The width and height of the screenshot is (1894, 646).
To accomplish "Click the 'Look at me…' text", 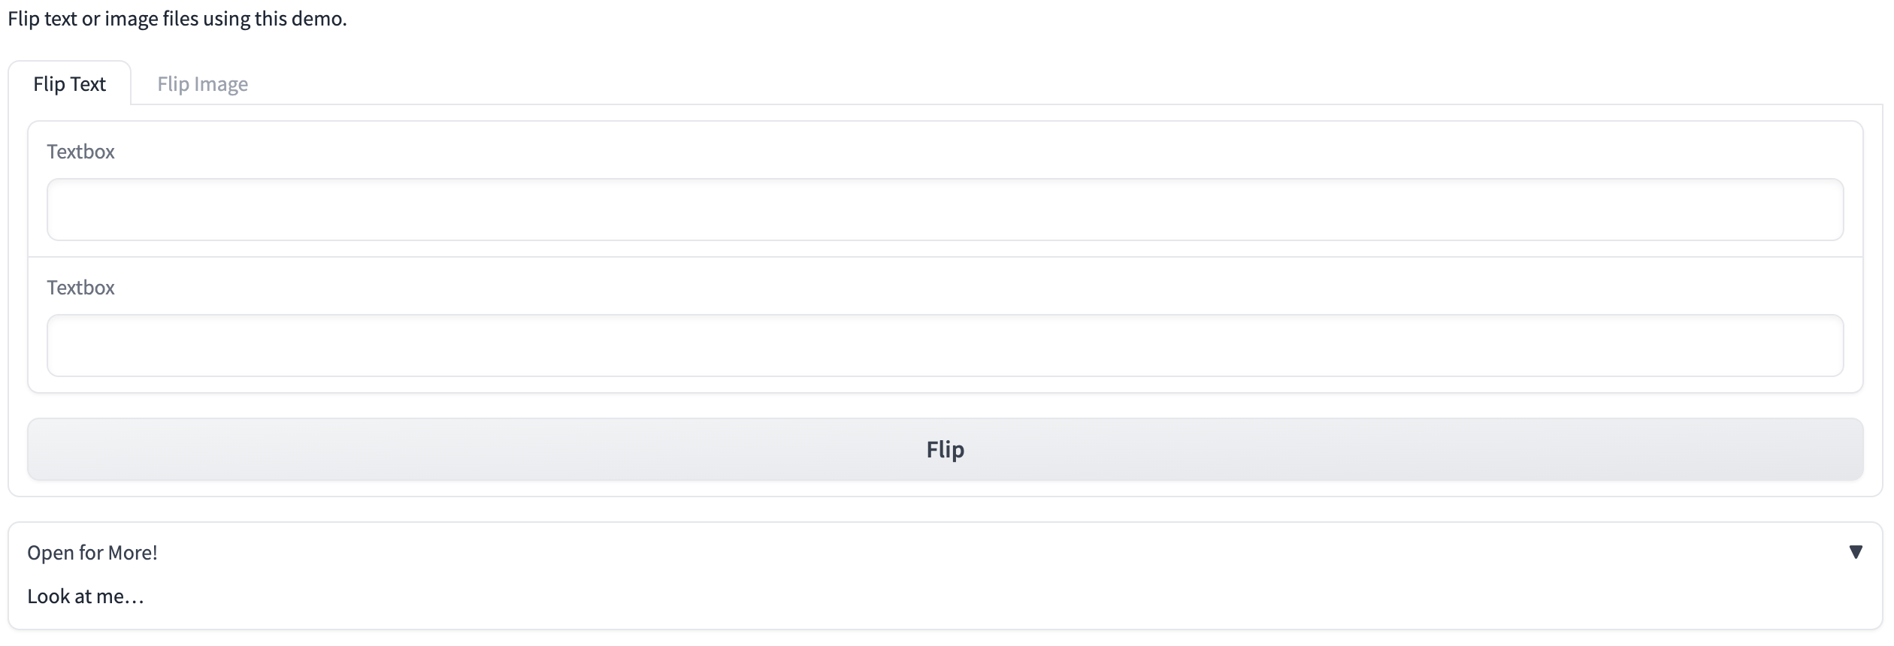I will [86, 596].
